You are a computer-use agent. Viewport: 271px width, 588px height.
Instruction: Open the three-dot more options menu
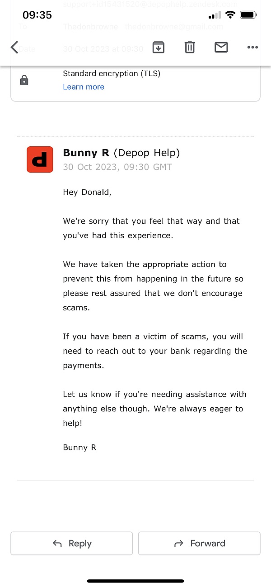point(252,47)
